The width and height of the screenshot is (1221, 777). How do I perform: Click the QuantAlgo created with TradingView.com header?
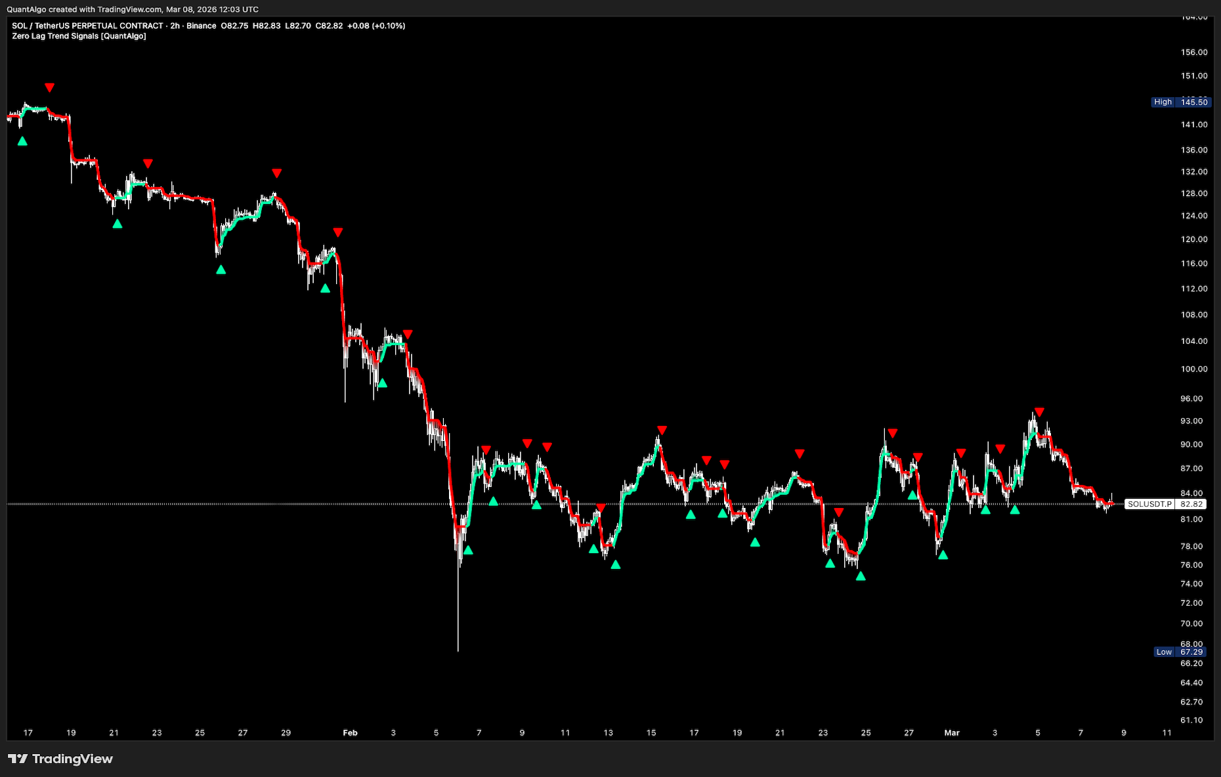(133, 9)
